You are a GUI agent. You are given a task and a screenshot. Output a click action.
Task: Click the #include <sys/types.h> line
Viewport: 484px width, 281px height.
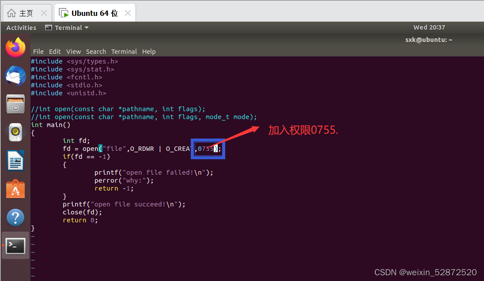74,61
